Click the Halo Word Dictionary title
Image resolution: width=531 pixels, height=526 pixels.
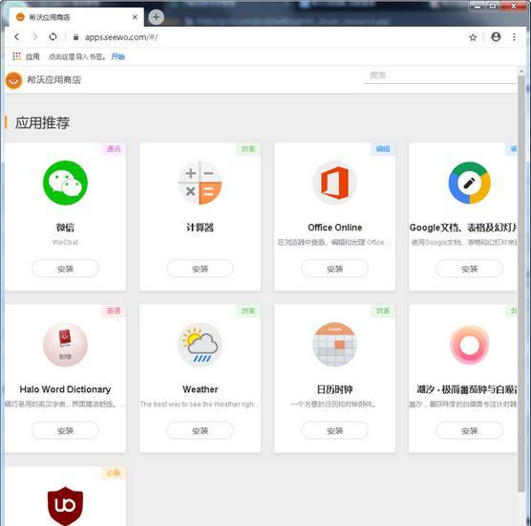(65, 389)
